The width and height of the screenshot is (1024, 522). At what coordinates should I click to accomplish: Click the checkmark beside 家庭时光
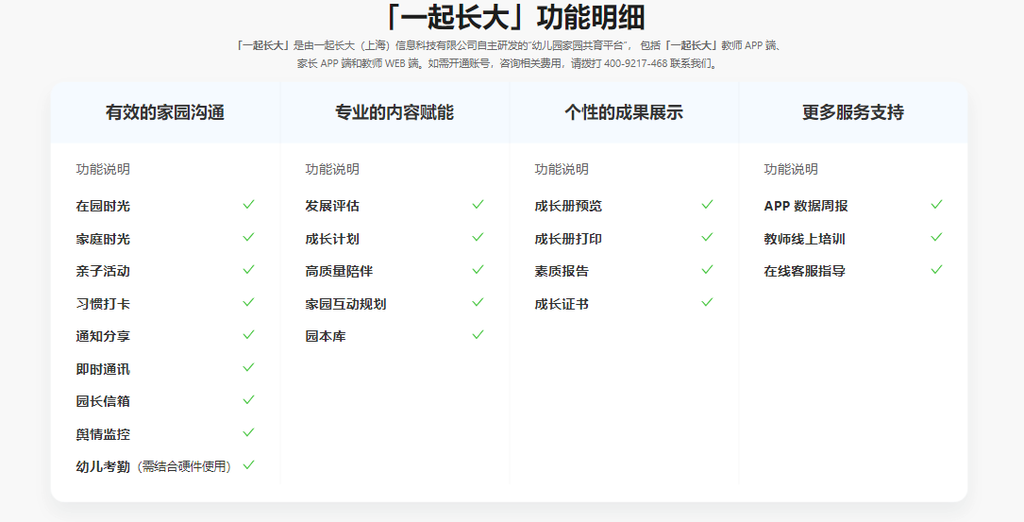248,237
